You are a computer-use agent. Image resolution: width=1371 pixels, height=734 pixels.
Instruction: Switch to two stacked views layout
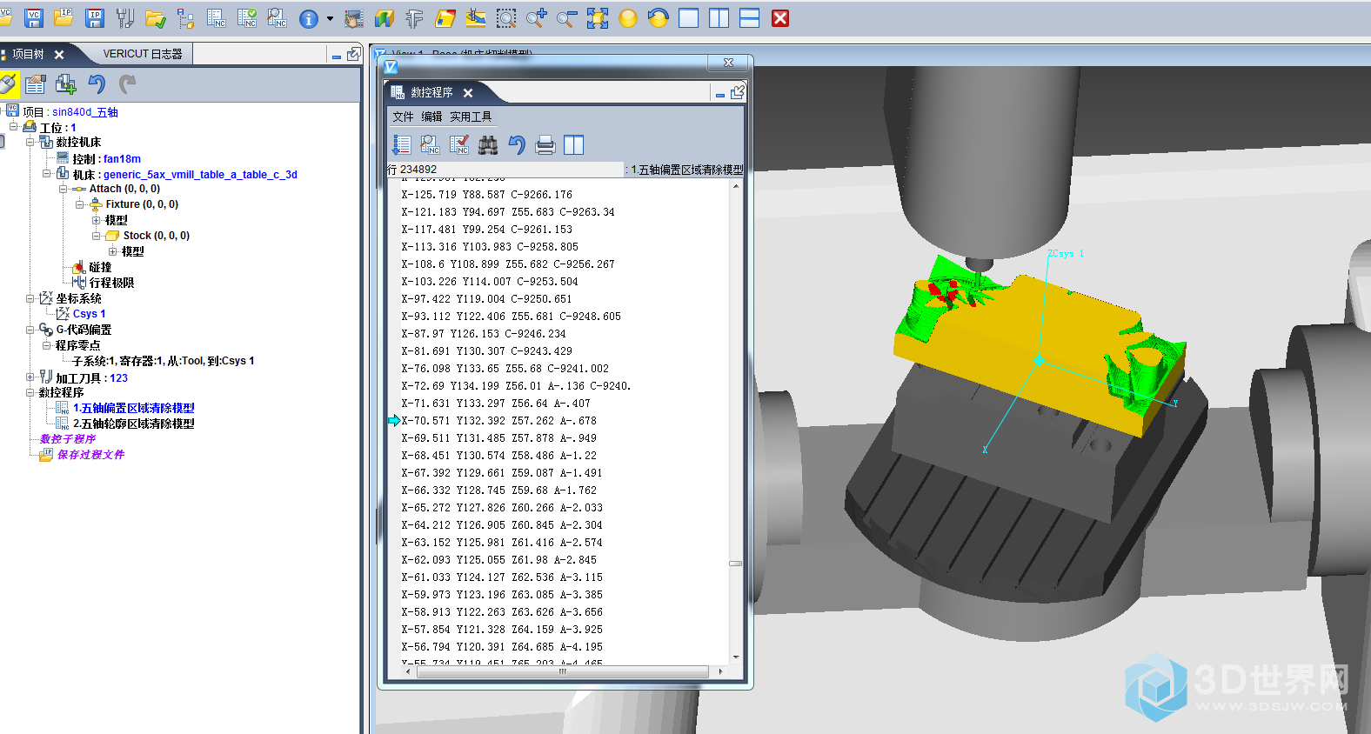click(x=750, y=17)
